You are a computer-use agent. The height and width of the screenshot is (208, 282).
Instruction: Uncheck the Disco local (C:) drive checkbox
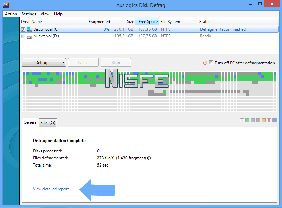(x=23, y=30)
